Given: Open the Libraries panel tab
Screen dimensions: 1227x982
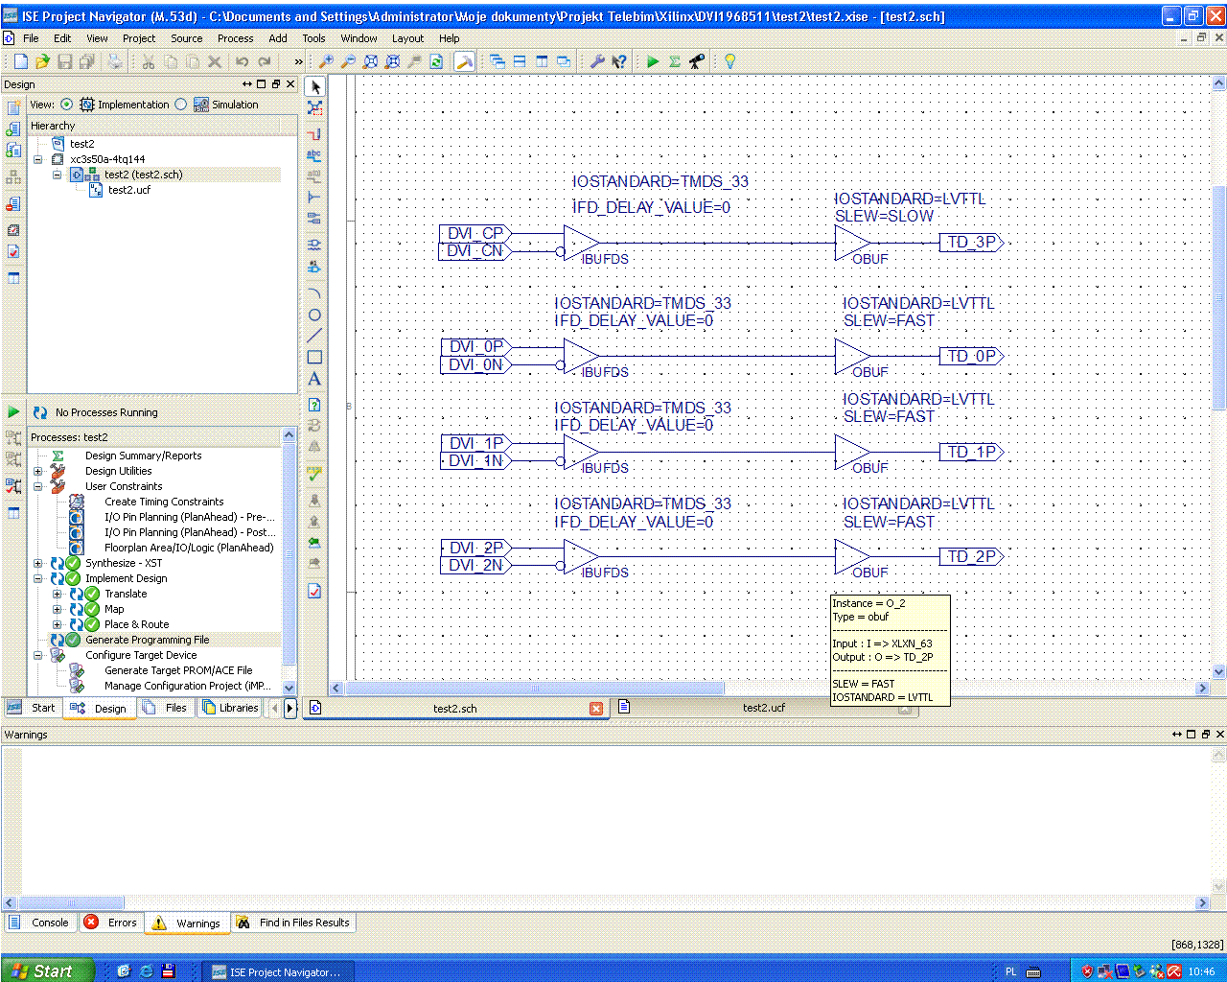Looking at the screenshot, I should tap(230, 708).
